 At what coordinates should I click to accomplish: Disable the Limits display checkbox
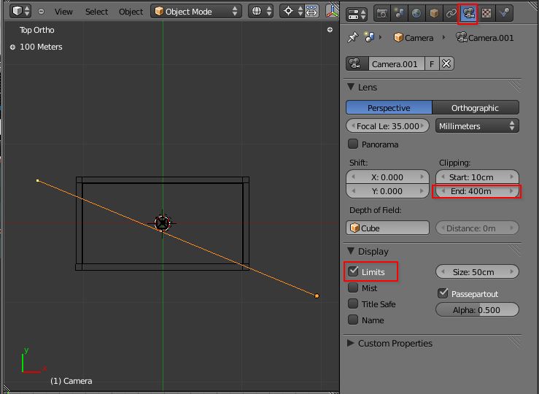click(x=354, y=271)
